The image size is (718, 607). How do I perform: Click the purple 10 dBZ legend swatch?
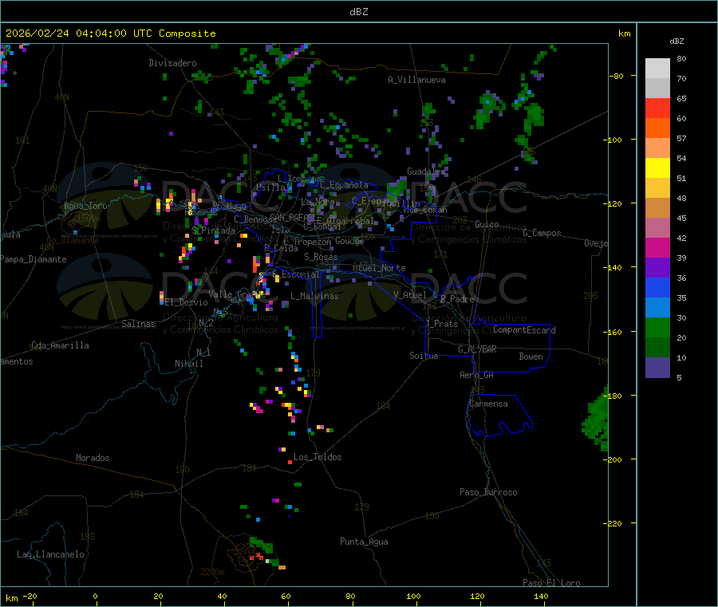click(657, 368)
